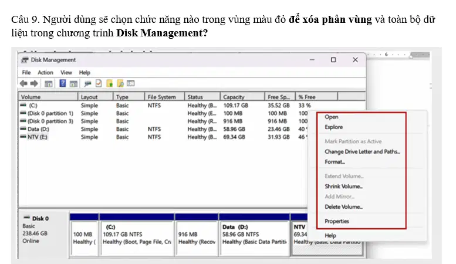
Task: Sort by the Type column header
Action: point(129,97)
